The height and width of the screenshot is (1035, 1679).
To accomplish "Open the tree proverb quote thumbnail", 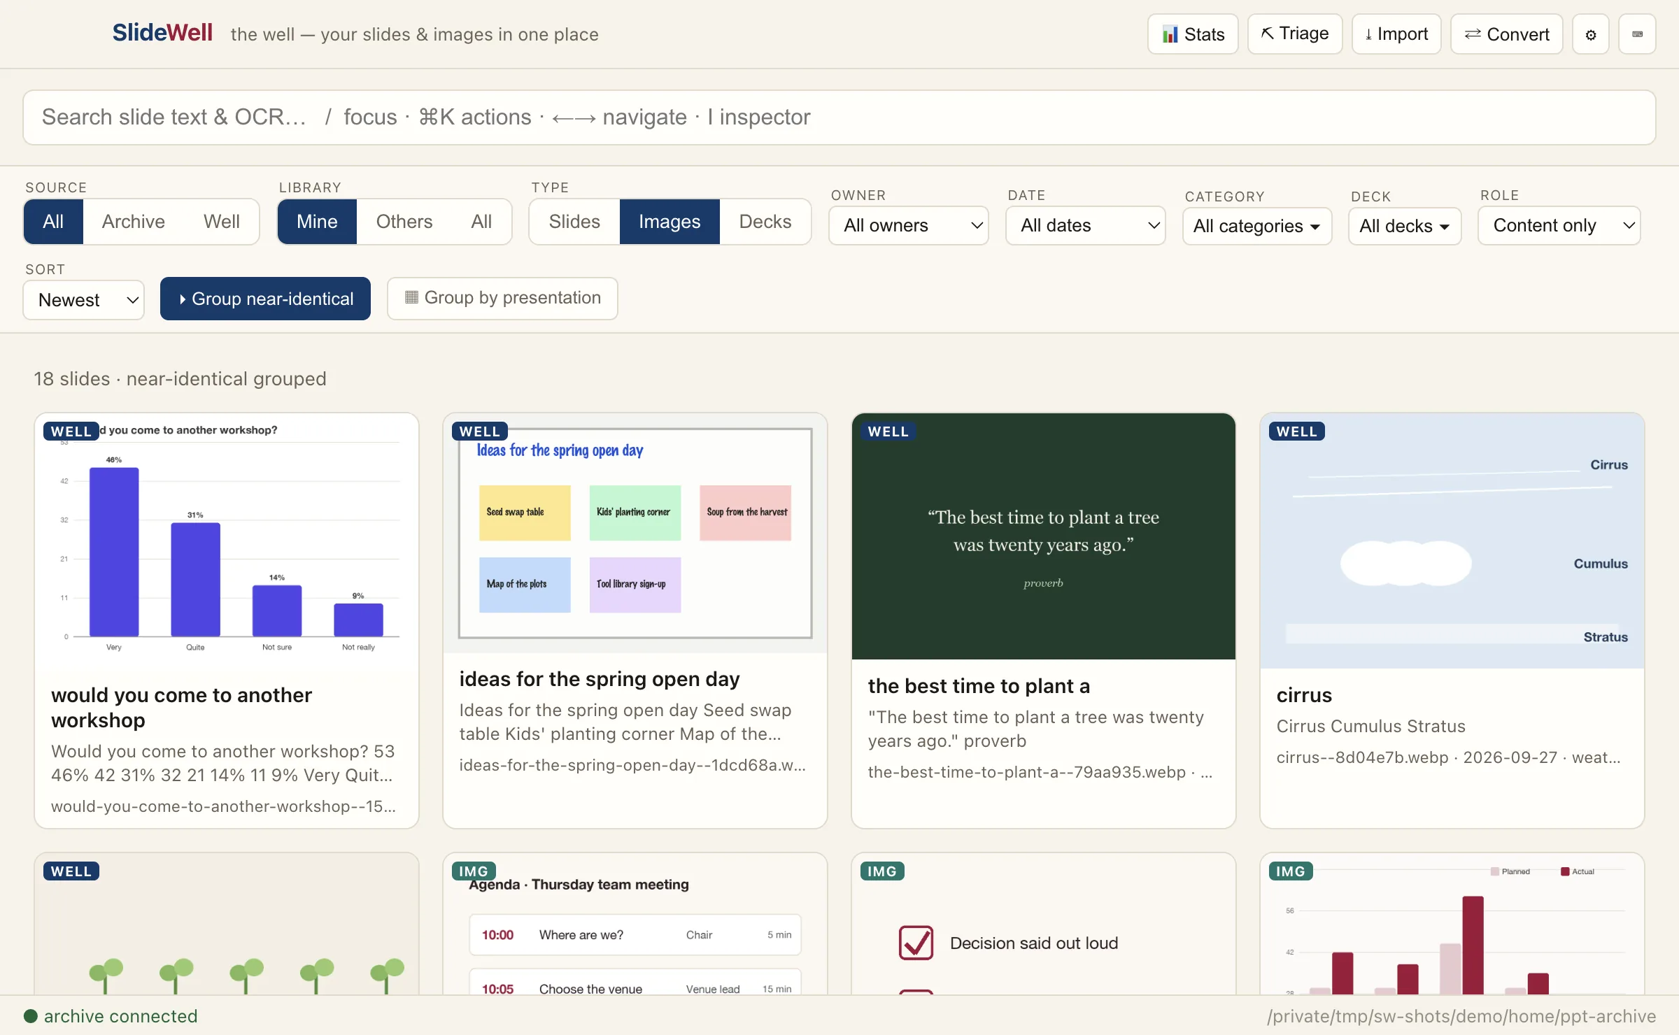I will click(x=1044, y=536).
